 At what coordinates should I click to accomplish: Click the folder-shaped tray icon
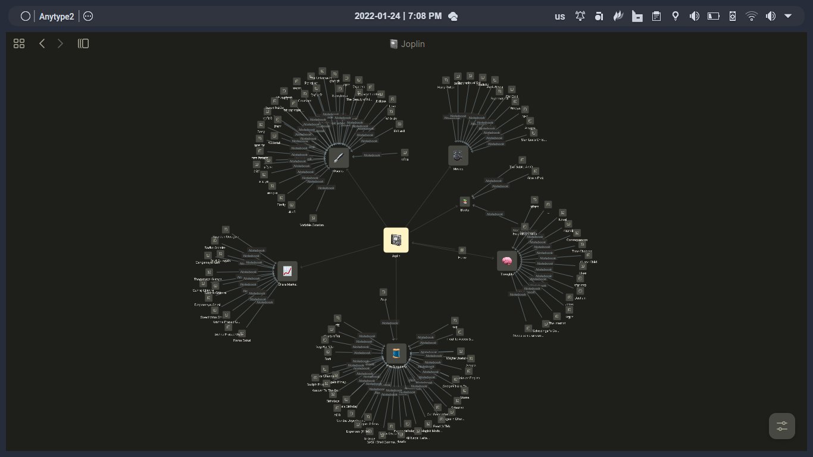tap(637, 16)
